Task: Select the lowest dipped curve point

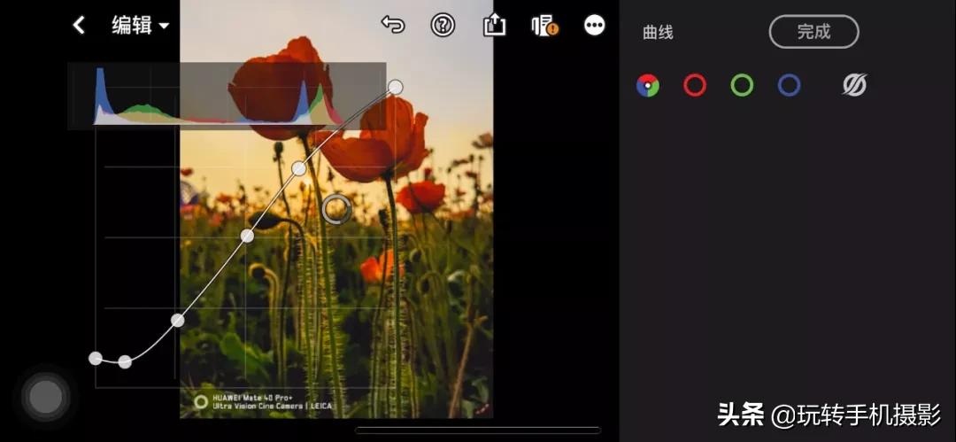Action: coord(125,362)
